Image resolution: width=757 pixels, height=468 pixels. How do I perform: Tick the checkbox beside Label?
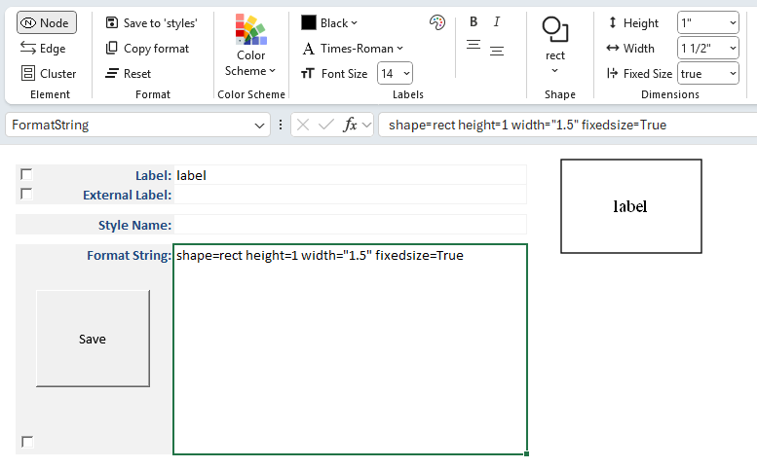tap(26, 175)
